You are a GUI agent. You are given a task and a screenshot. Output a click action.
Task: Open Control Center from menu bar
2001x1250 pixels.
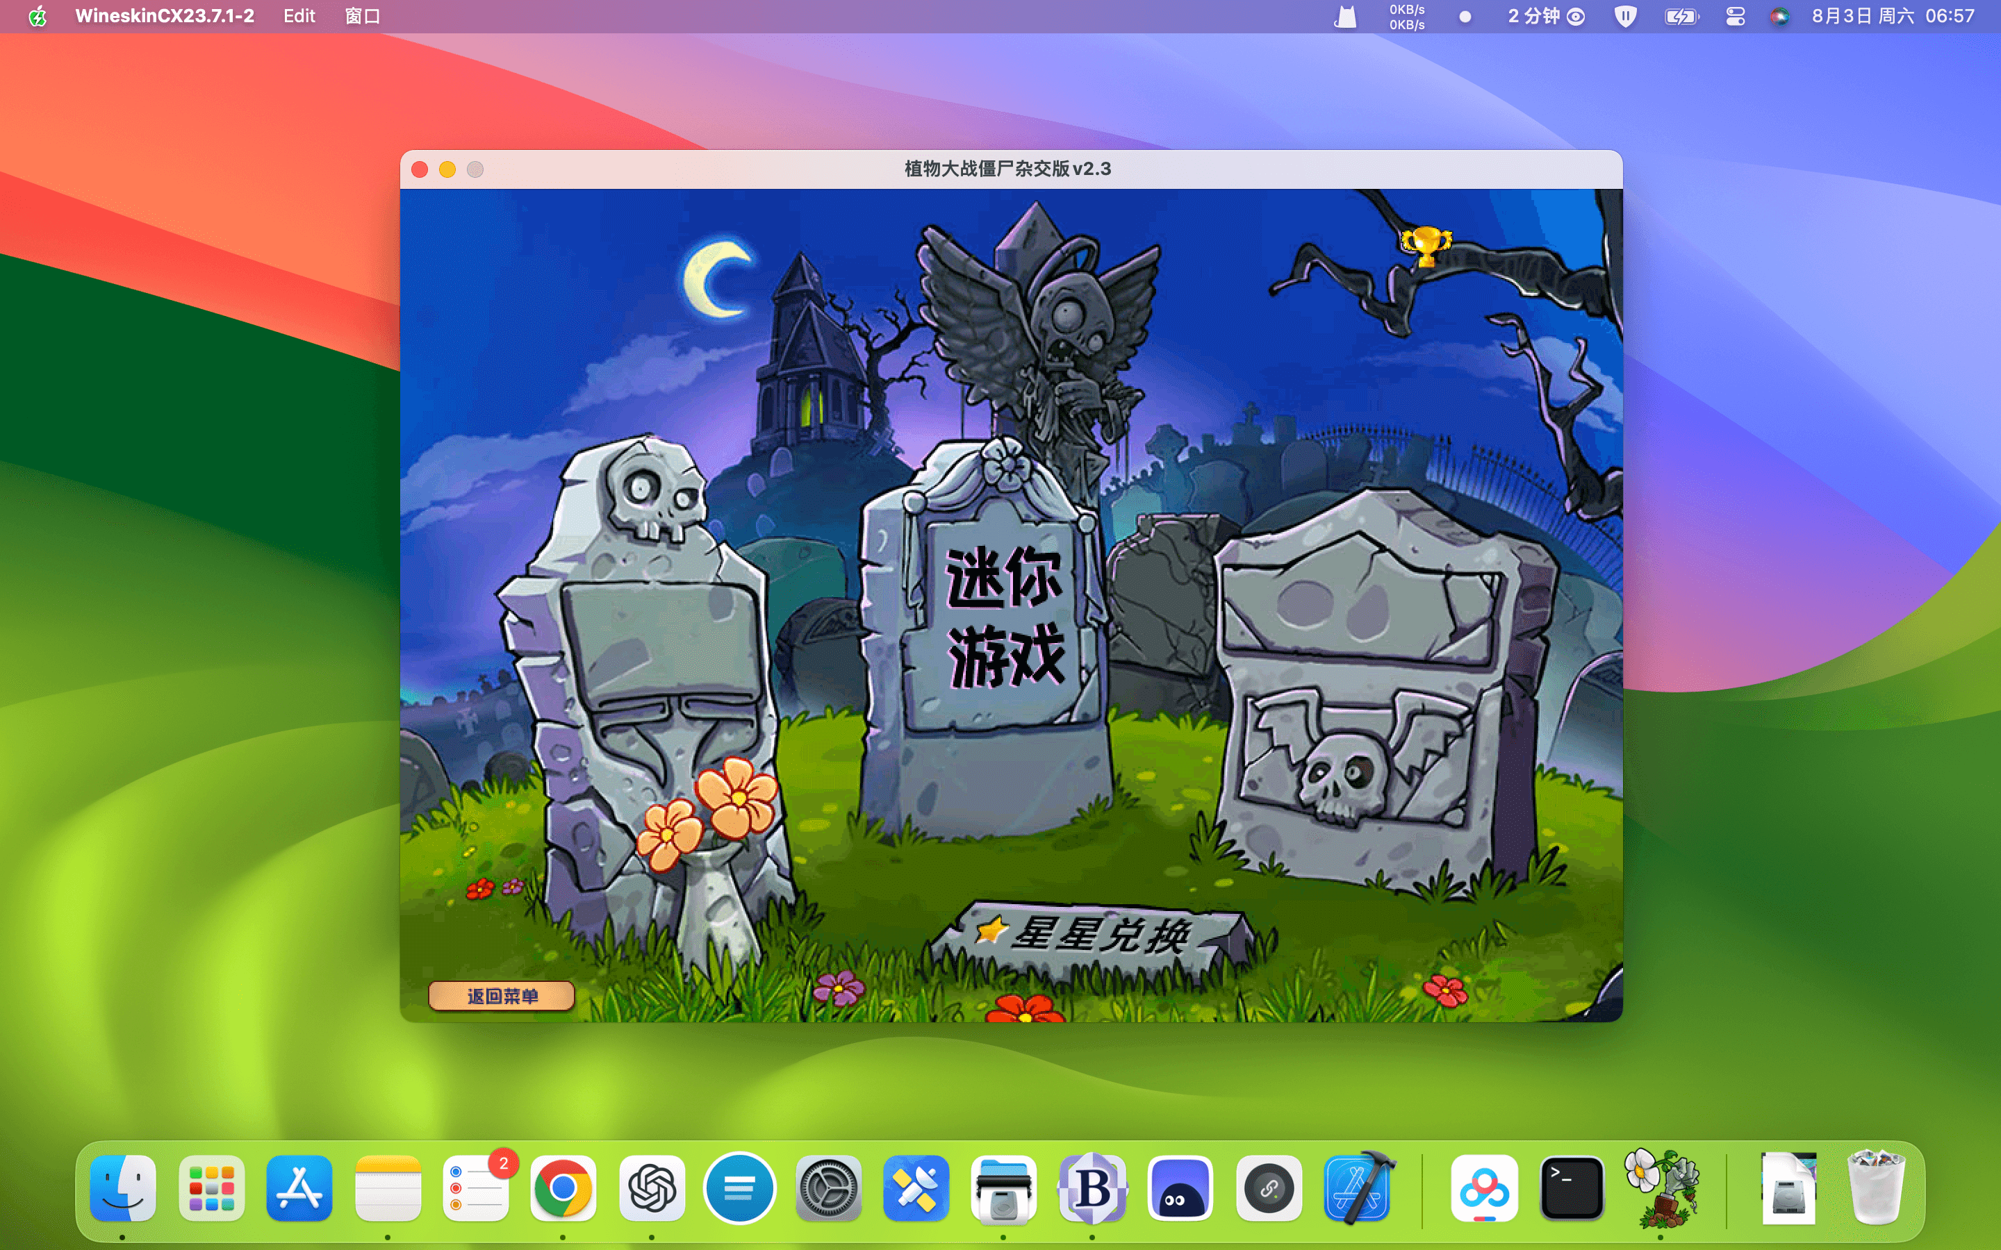pos(1736,17)
